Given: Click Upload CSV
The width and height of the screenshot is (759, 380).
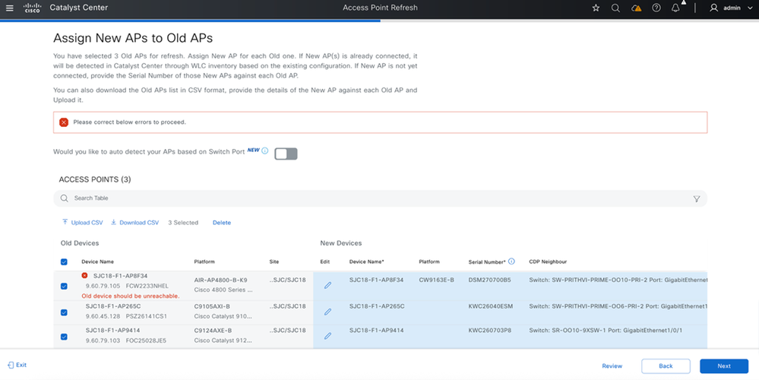Looking at the screenshot, I should click(x=82, y=223).
